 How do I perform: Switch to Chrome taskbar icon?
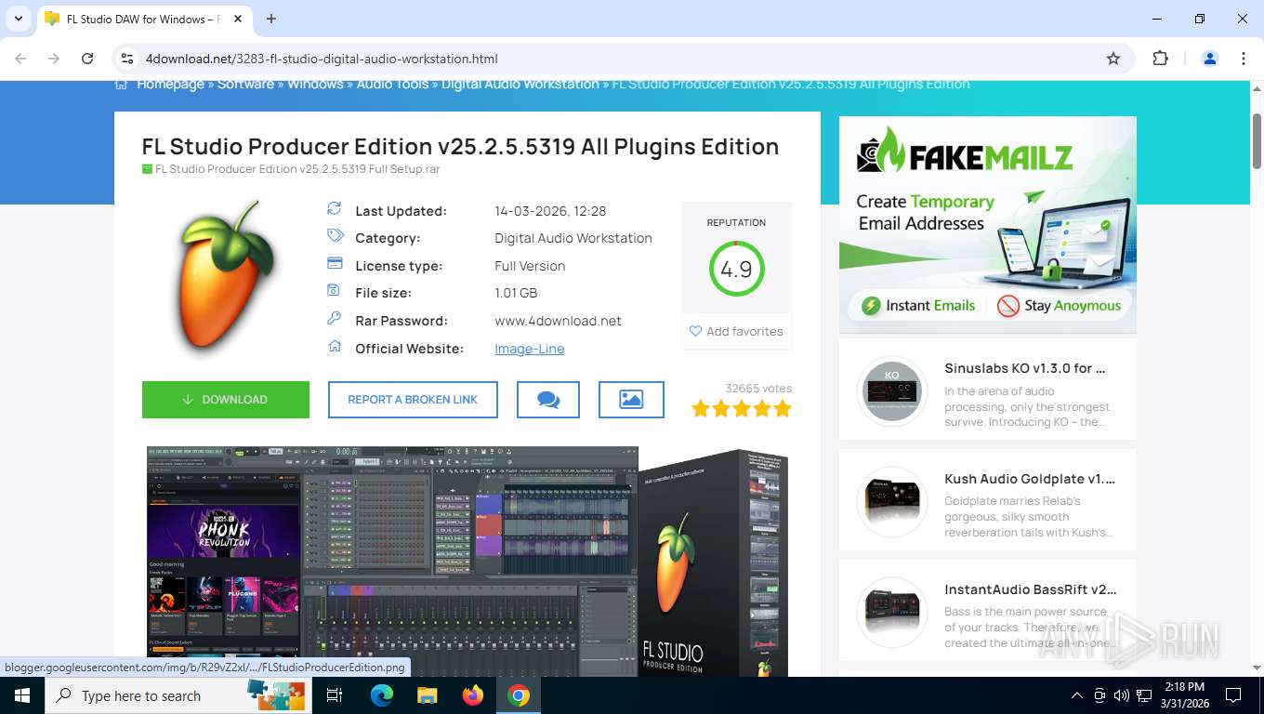point(519,695)
